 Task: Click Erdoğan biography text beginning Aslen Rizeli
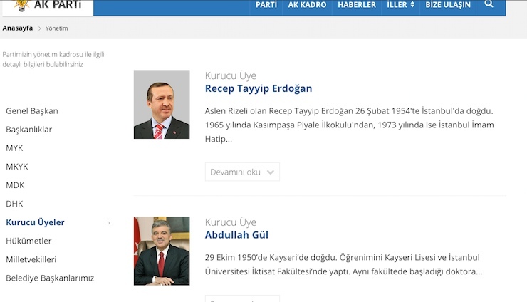pos(350,125)
